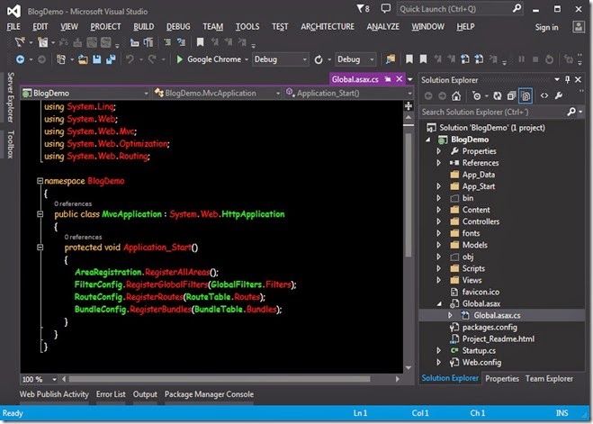
Task: Collapse the Application_Start method outline
Action: (40, 247)
